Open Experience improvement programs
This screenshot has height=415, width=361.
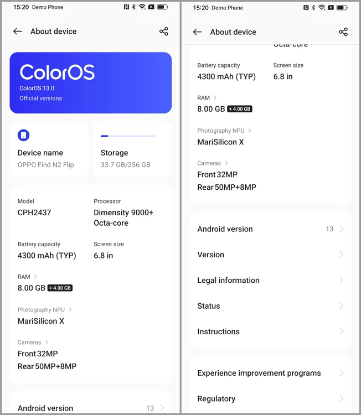pos(270,373)
